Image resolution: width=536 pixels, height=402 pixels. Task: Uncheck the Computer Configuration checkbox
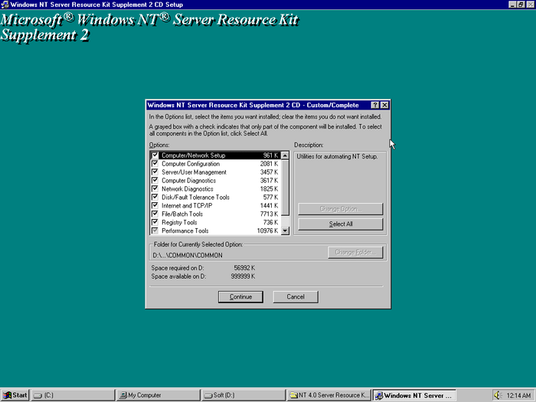(155, 164)
